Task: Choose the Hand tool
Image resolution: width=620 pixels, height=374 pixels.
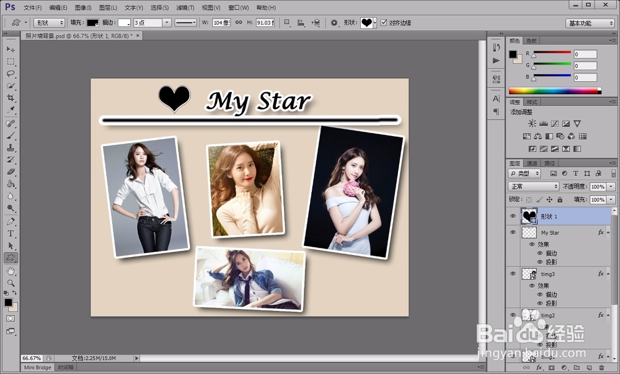Action: click(x=11, y=271)
